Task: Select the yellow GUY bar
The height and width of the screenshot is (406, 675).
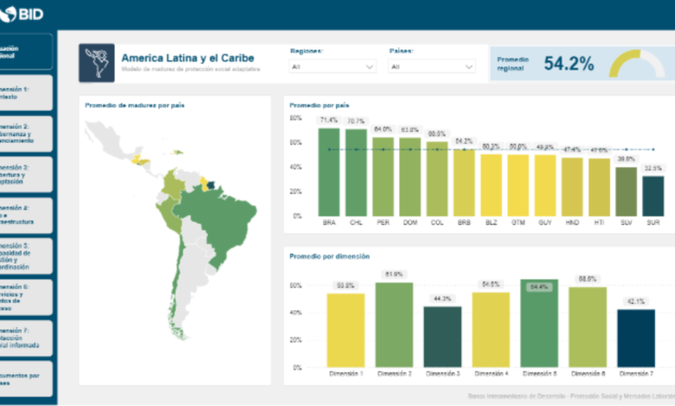Action: 545,185
